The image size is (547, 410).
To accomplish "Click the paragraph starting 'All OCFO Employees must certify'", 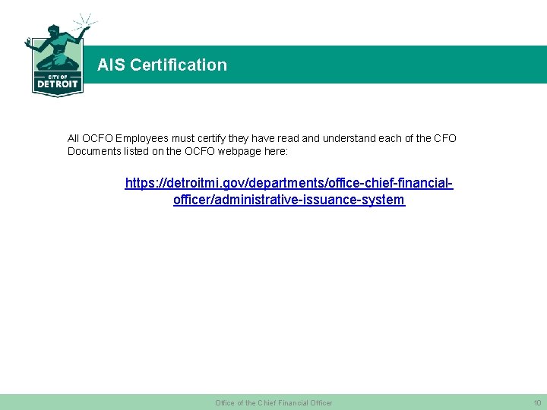I will coord(261,145).
